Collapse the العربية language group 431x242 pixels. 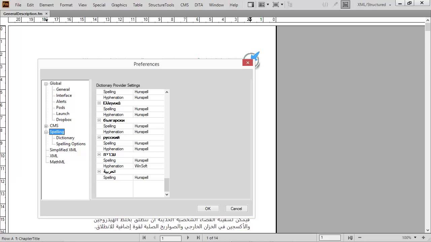[x=99, y=172]
